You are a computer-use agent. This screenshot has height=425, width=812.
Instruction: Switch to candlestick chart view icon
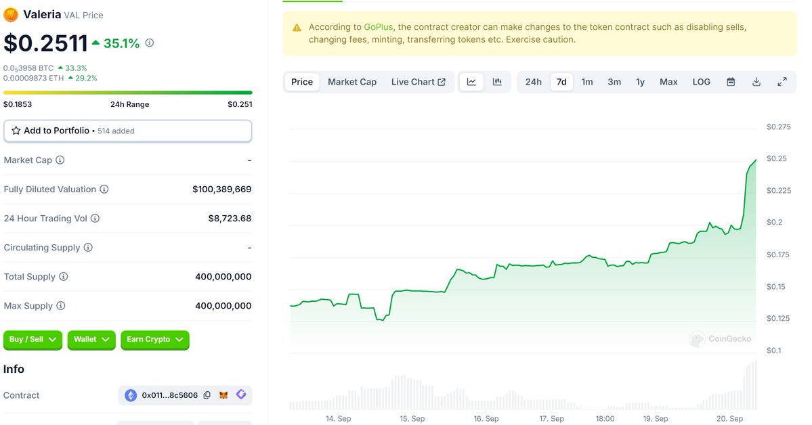pyautogui.click(x=497, y=82)
